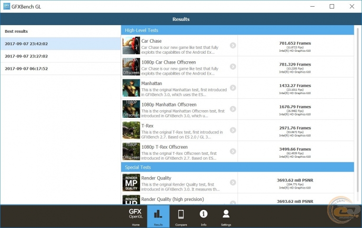
Task: Click the Manhattan test thumbnail
Action: pyautogui.click(x=131, y=88)
